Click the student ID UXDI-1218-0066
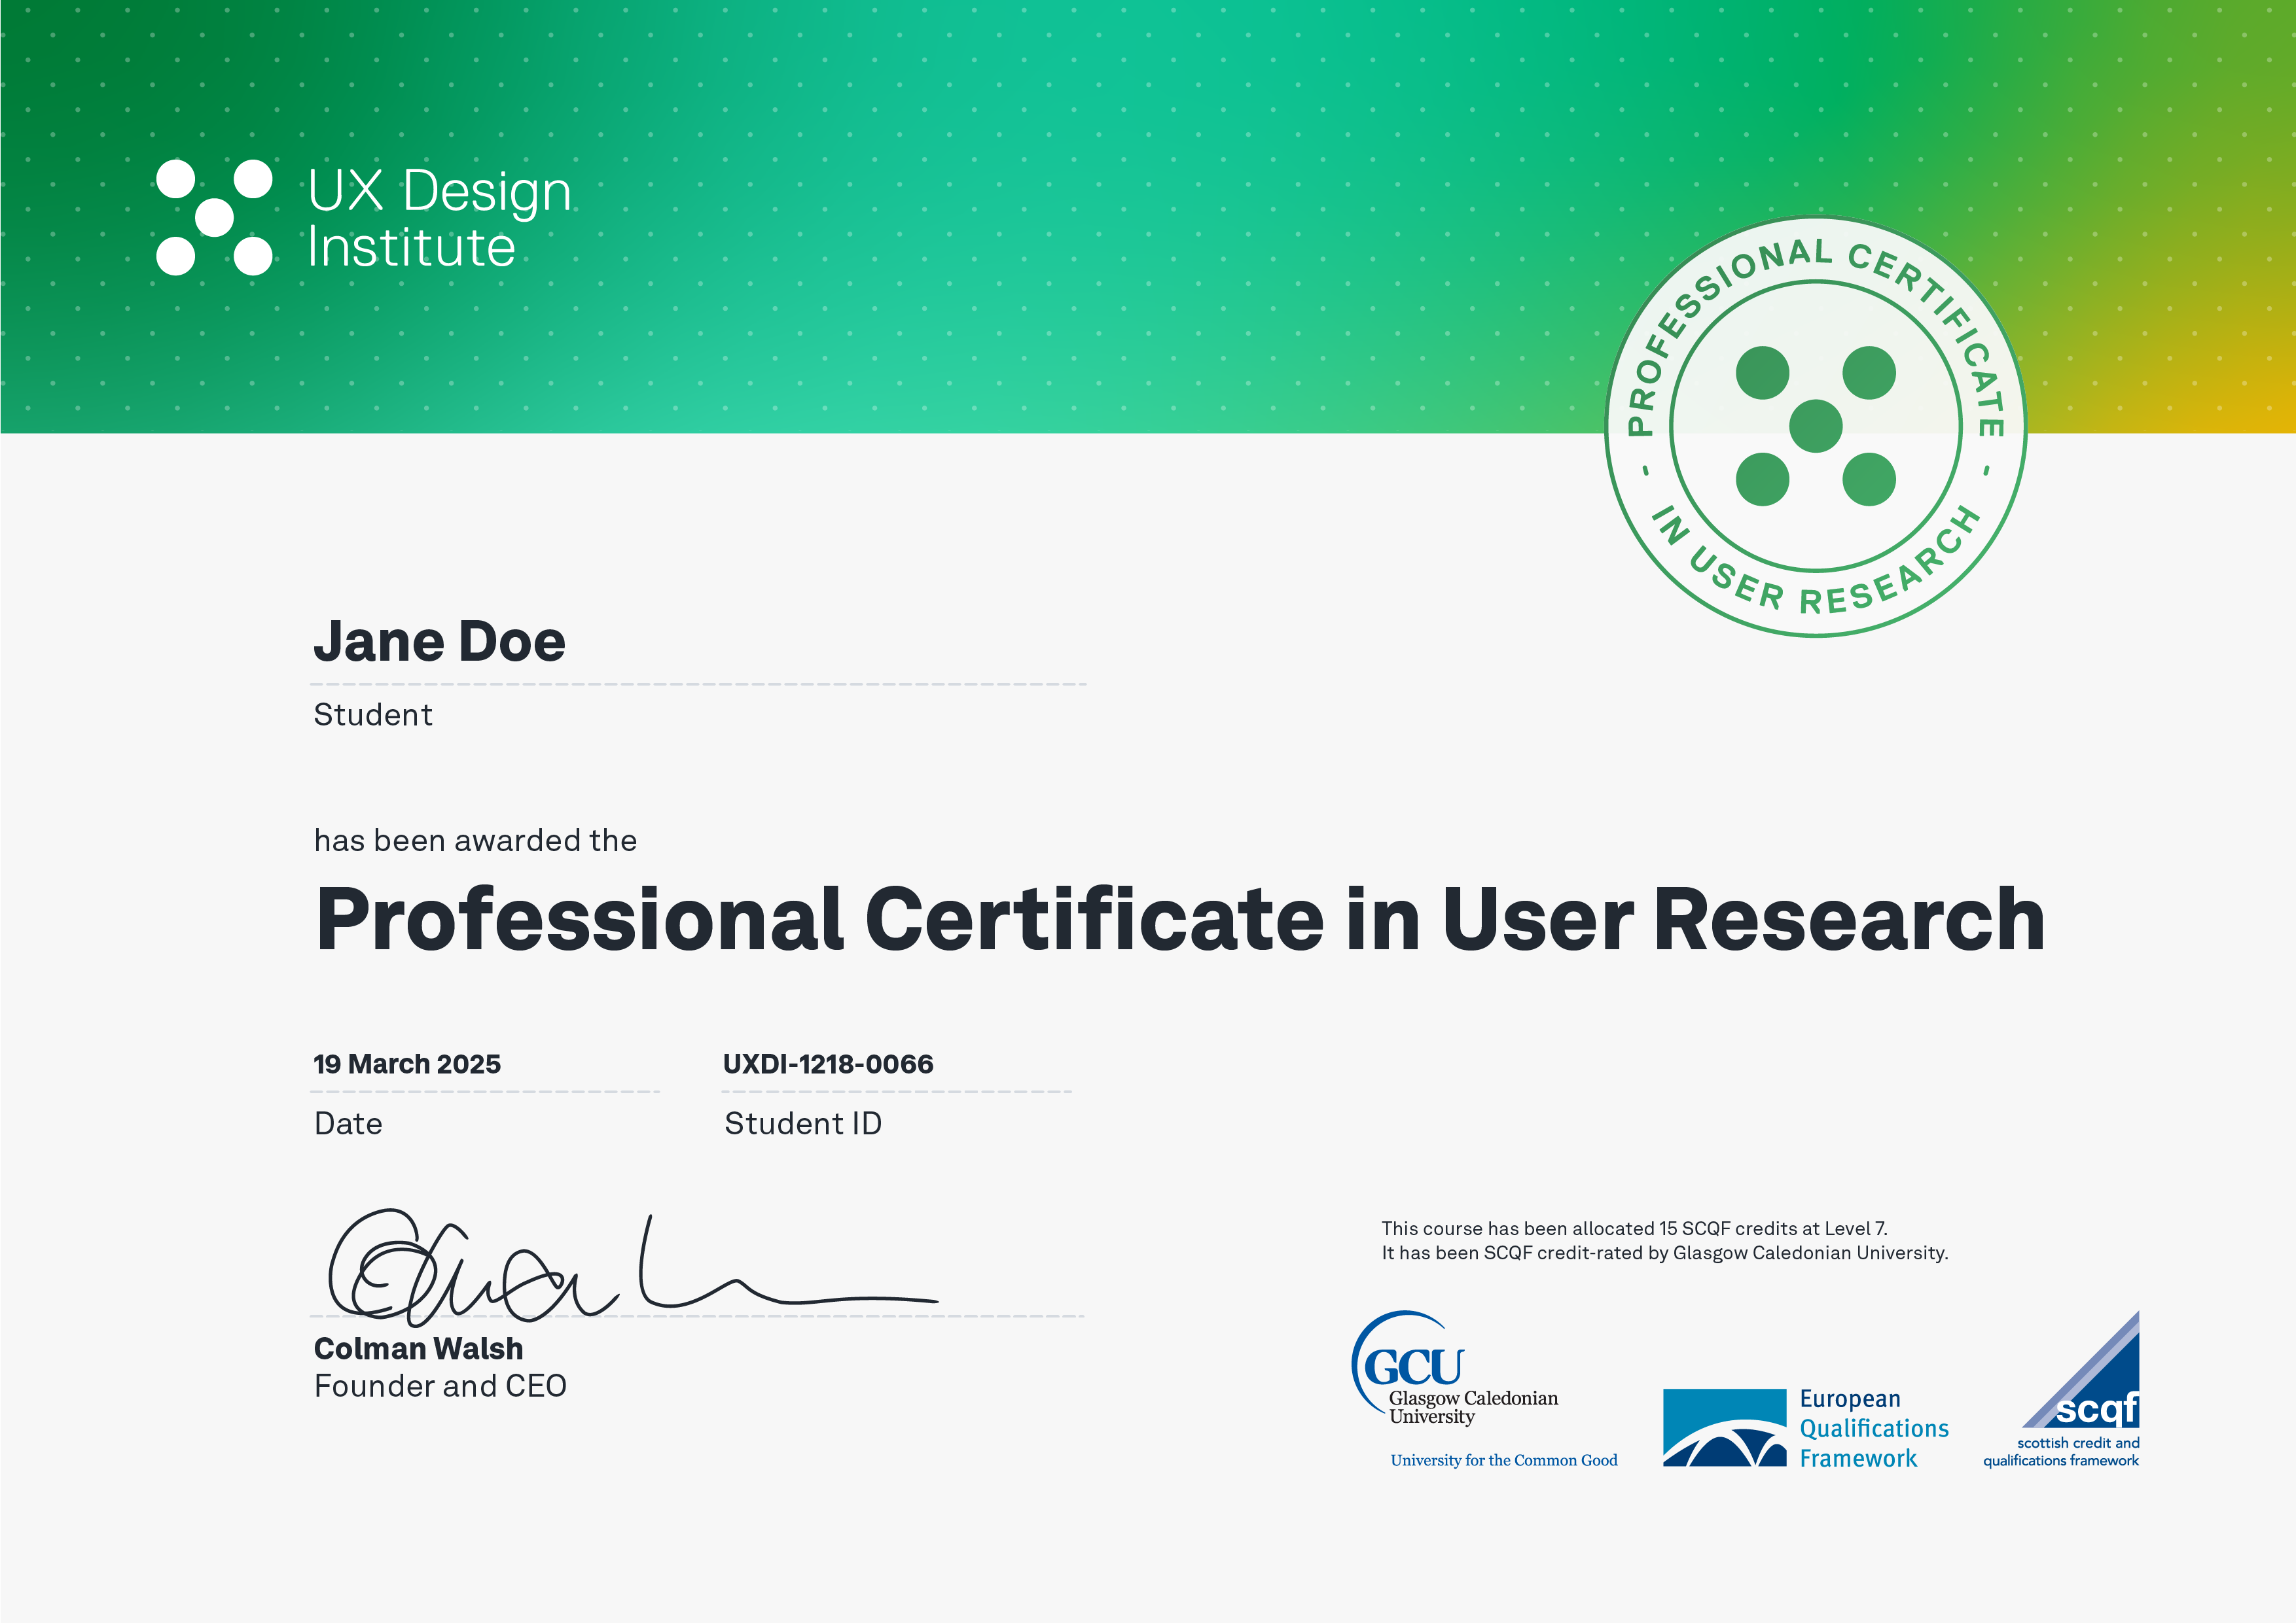 coord(828,1063)
